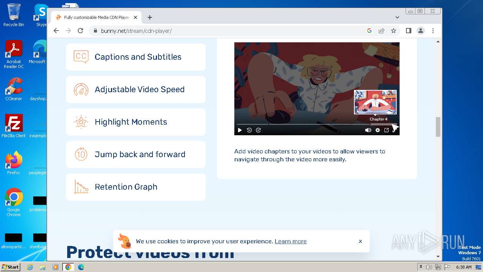Skip video forward 10 seconds

click(x=258, y=130)
